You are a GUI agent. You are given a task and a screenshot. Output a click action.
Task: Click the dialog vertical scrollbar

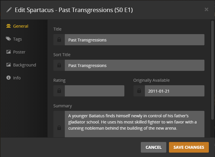212,71
